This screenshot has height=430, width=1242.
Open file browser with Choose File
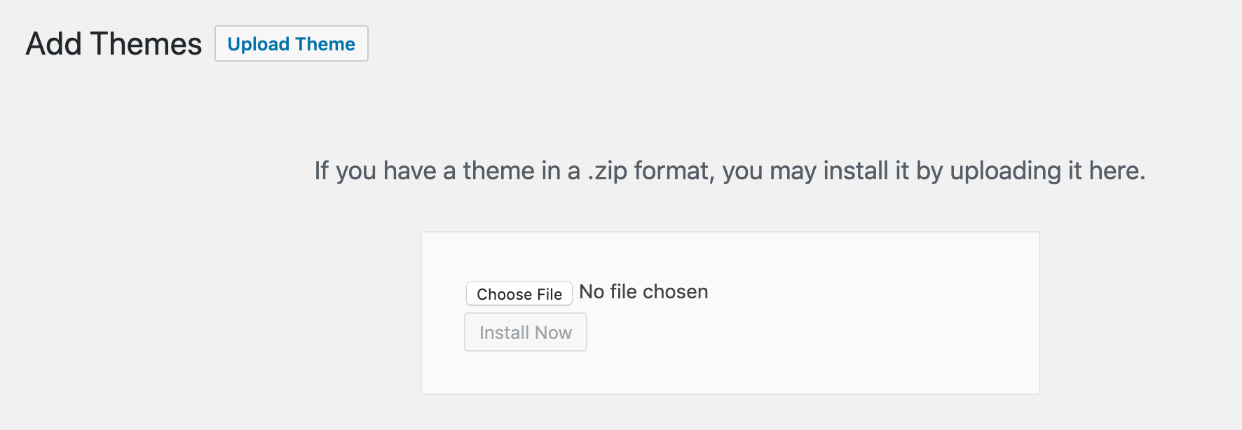click(519, 294)
